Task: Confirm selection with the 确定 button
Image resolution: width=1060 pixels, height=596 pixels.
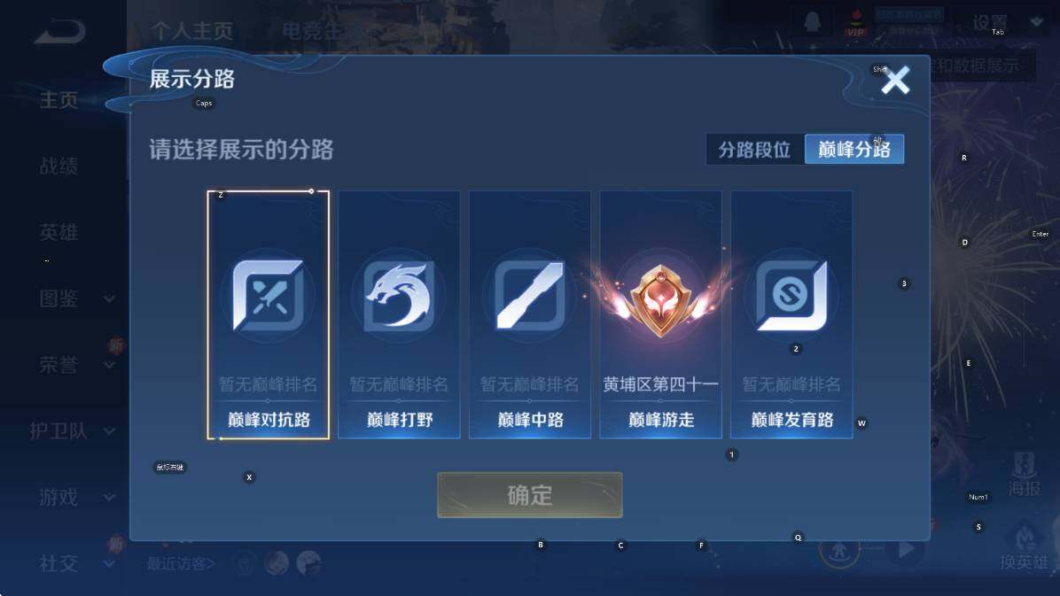Action: tap(530, 495)
